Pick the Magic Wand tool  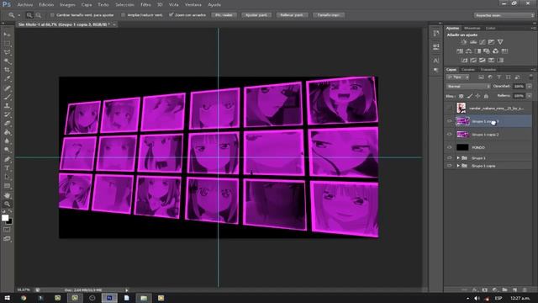pos(7,61)
